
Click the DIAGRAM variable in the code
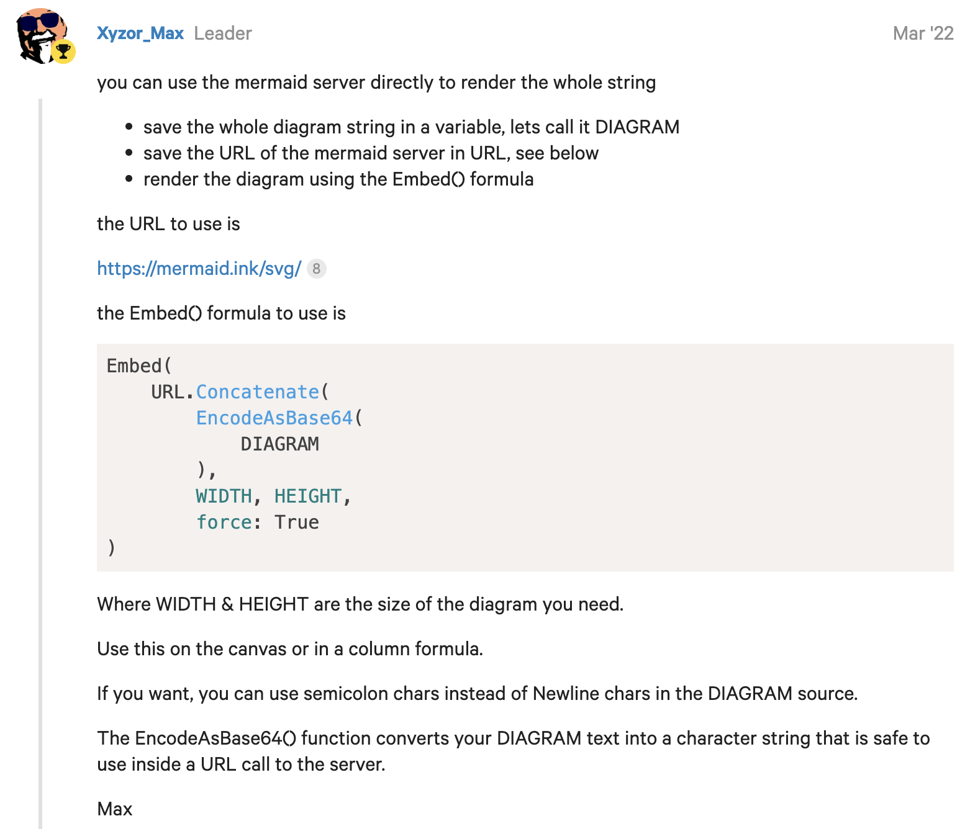tap(279, 444)
